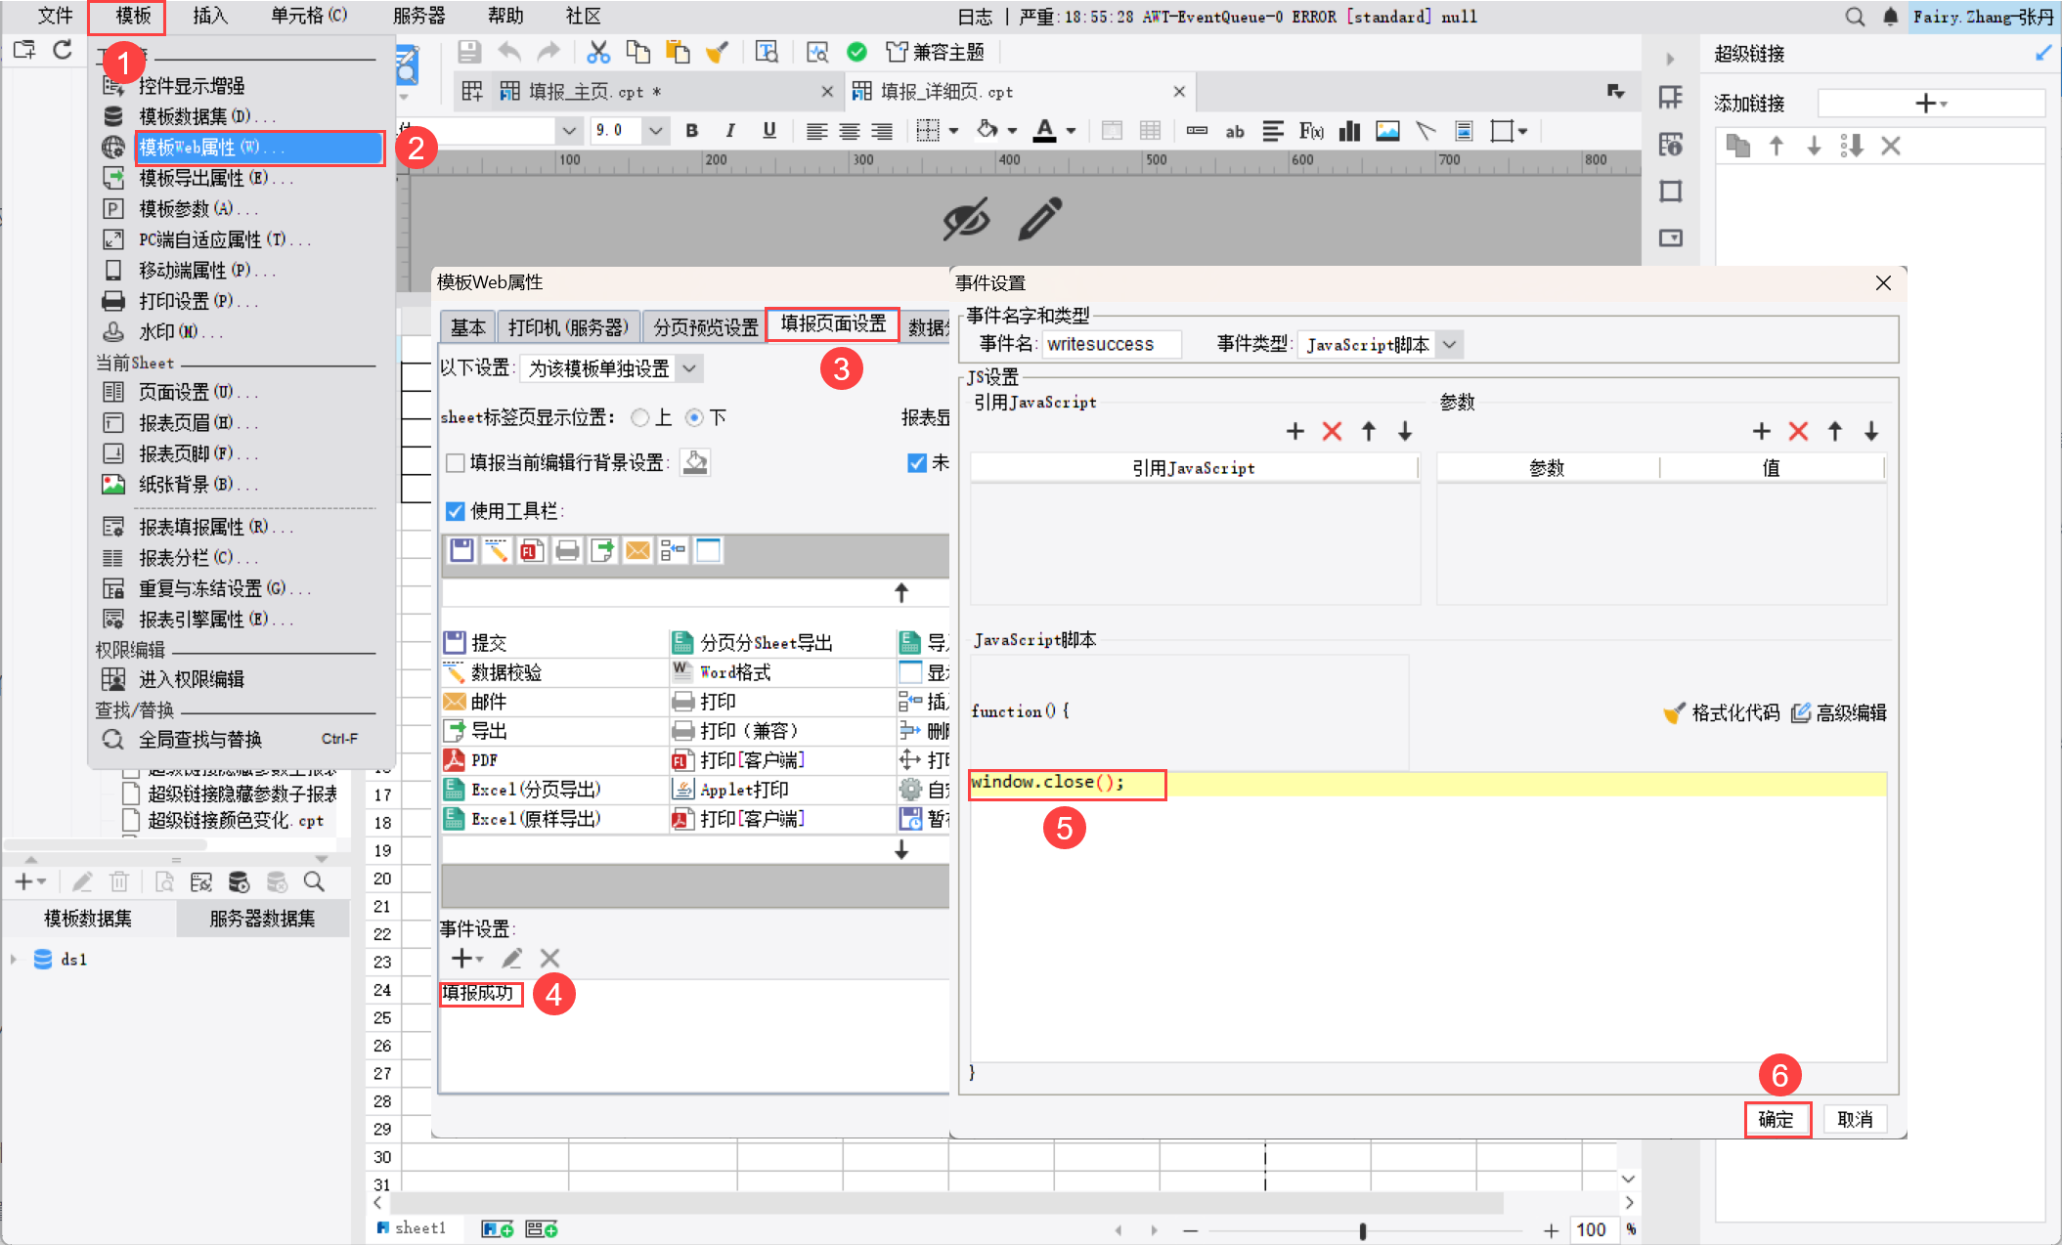Viewport: 2062px width, 1245px height.
Task: Select sheet tab position top radio
Action: click(x=640, y=418)
